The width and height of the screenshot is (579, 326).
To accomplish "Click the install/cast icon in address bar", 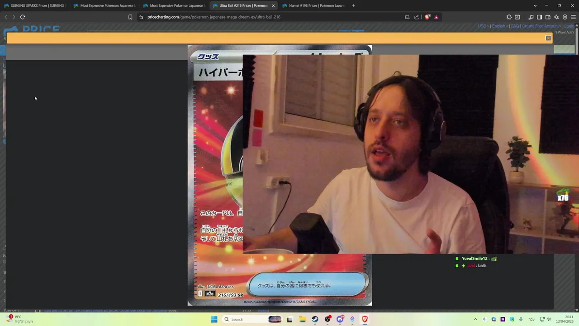I will pos(407,17).
